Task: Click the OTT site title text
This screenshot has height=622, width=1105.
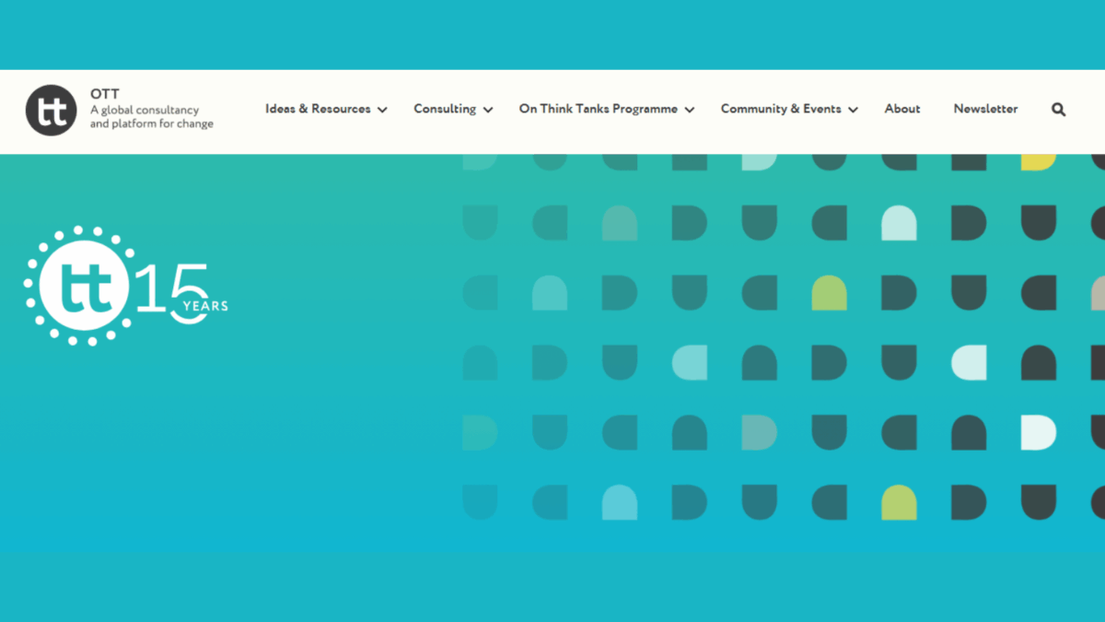Action: 104,94
